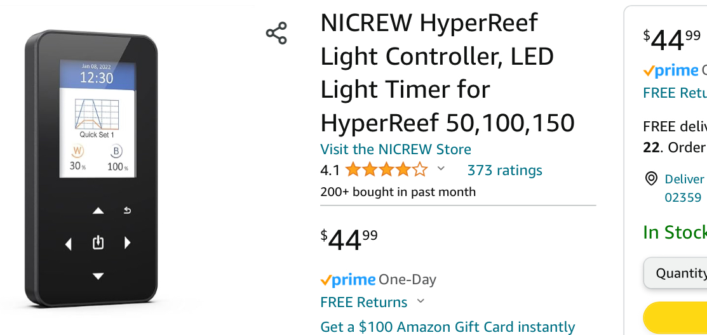Screen dimensions: 707x335
Task: Visit the NICREW Store link
Action: click(x=396, y=150)
